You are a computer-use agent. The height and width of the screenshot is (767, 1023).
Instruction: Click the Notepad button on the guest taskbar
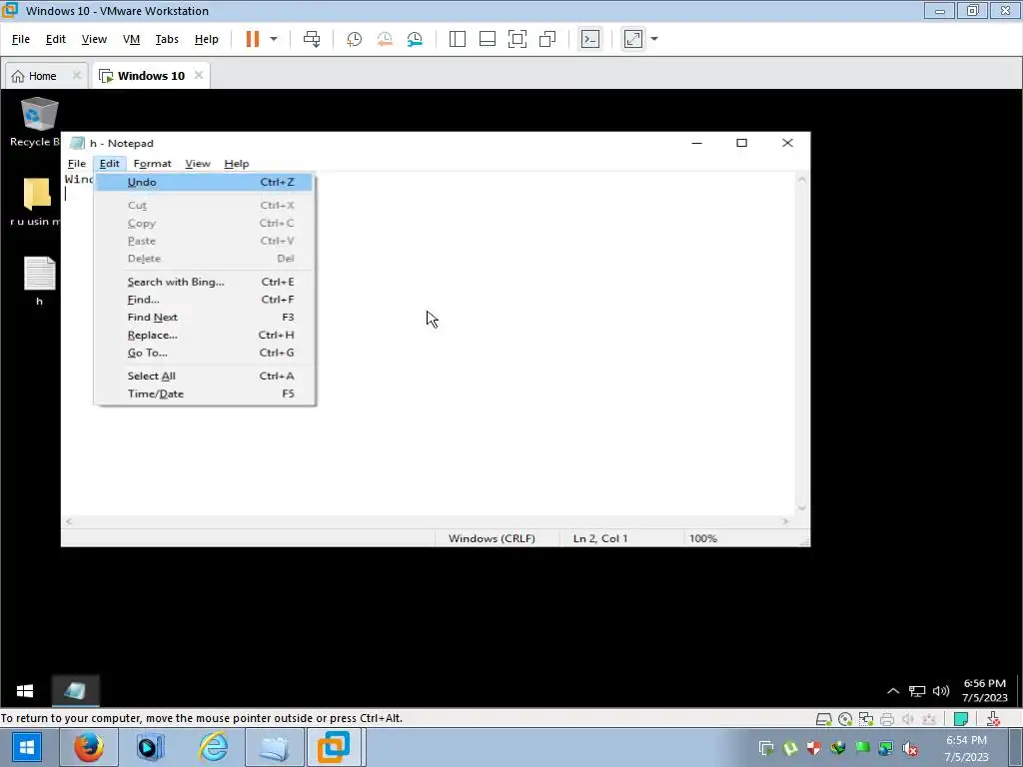pyautogui.click(x=75, y=691)
